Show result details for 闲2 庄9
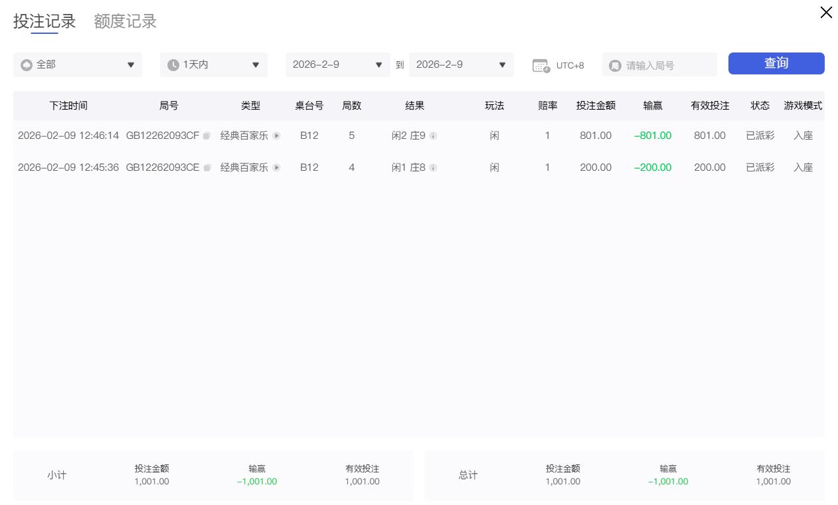838x505 pixels. click(433, 136)
